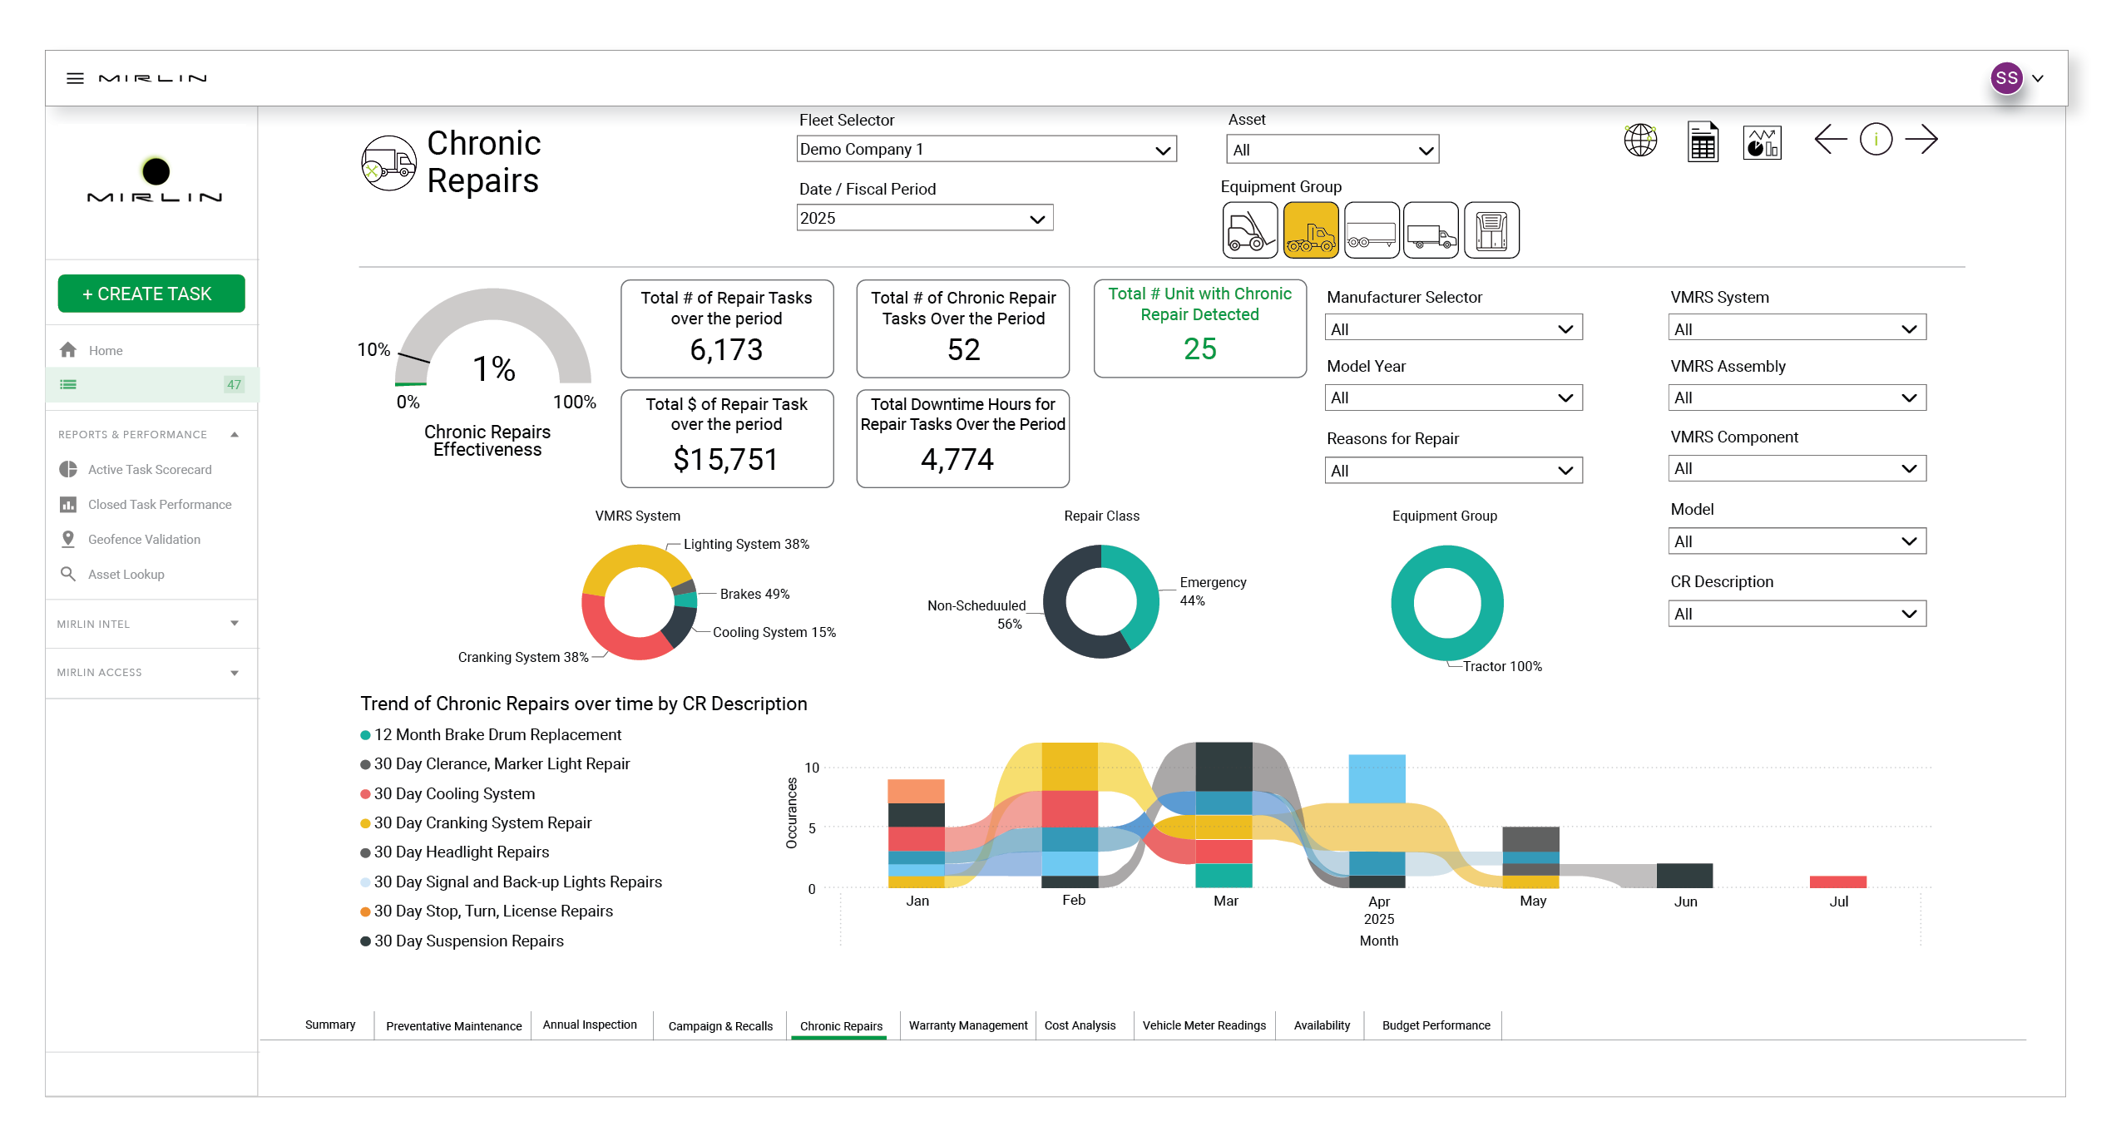The height and width of the screenshot is (1131, 2121).
Task: Click the green info circle icon
Action: pyautogui.click(x=1875, y=139)
